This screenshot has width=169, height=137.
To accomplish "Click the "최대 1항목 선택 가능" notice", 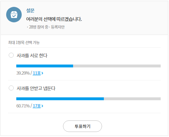I will [24, 43].
